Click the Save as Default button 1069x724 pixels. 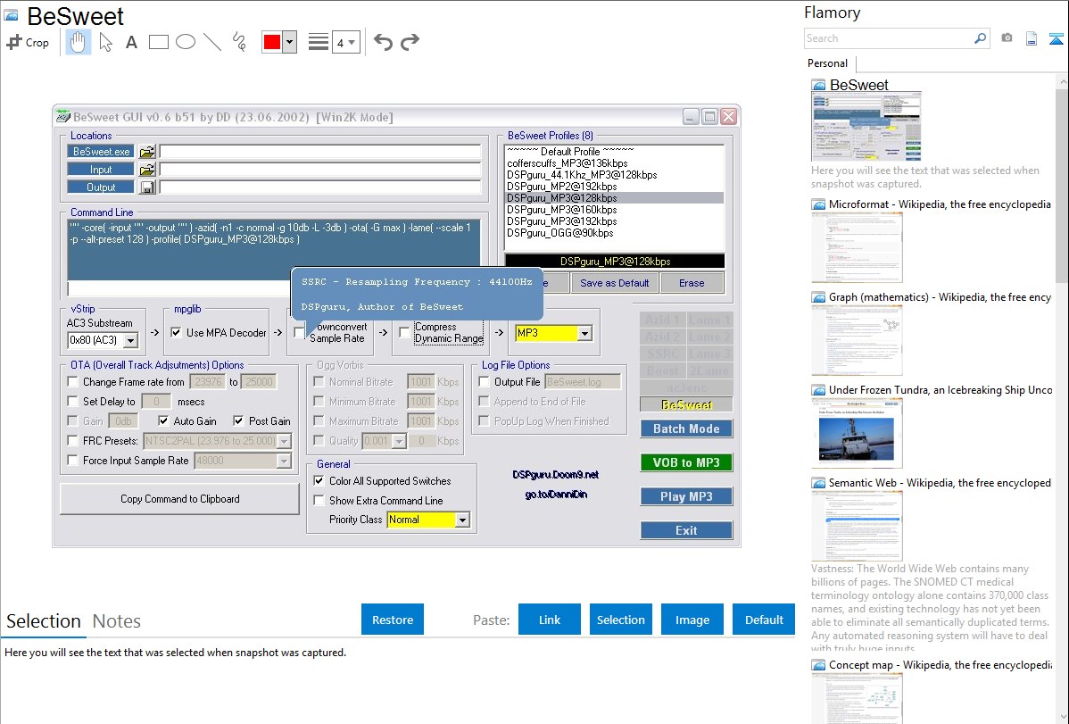[x=614, y=282]
